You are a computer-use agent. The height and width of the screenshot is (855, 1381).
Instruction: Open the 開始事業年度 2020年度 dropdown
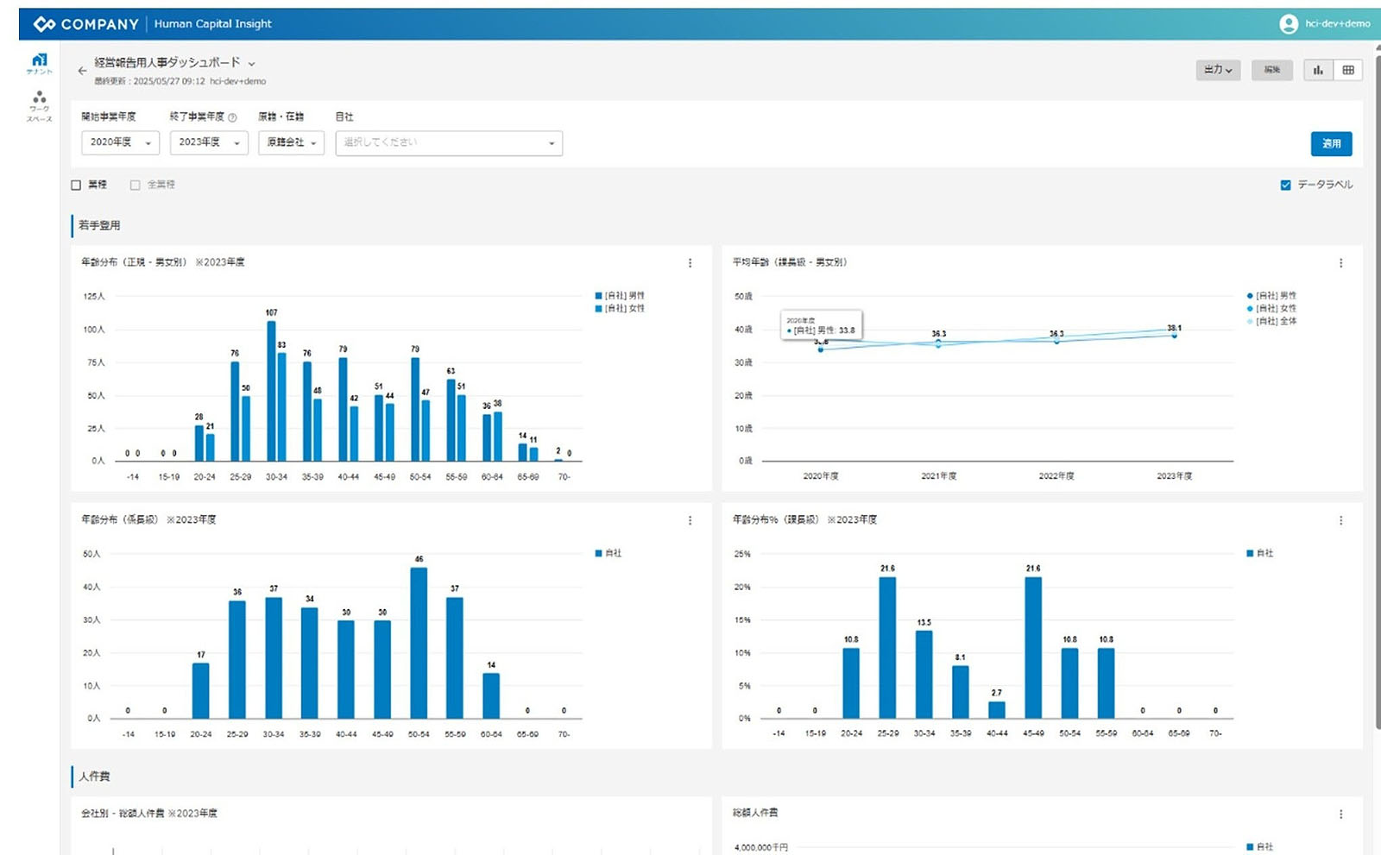[x=120, y=142]
